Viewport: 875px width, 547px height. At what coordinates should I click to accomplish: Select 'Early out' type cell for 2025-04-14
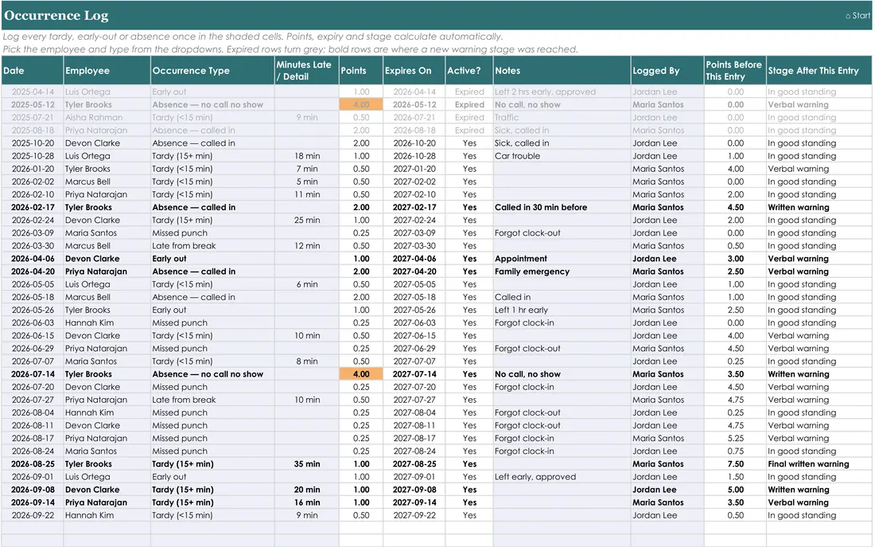point(212,92)
